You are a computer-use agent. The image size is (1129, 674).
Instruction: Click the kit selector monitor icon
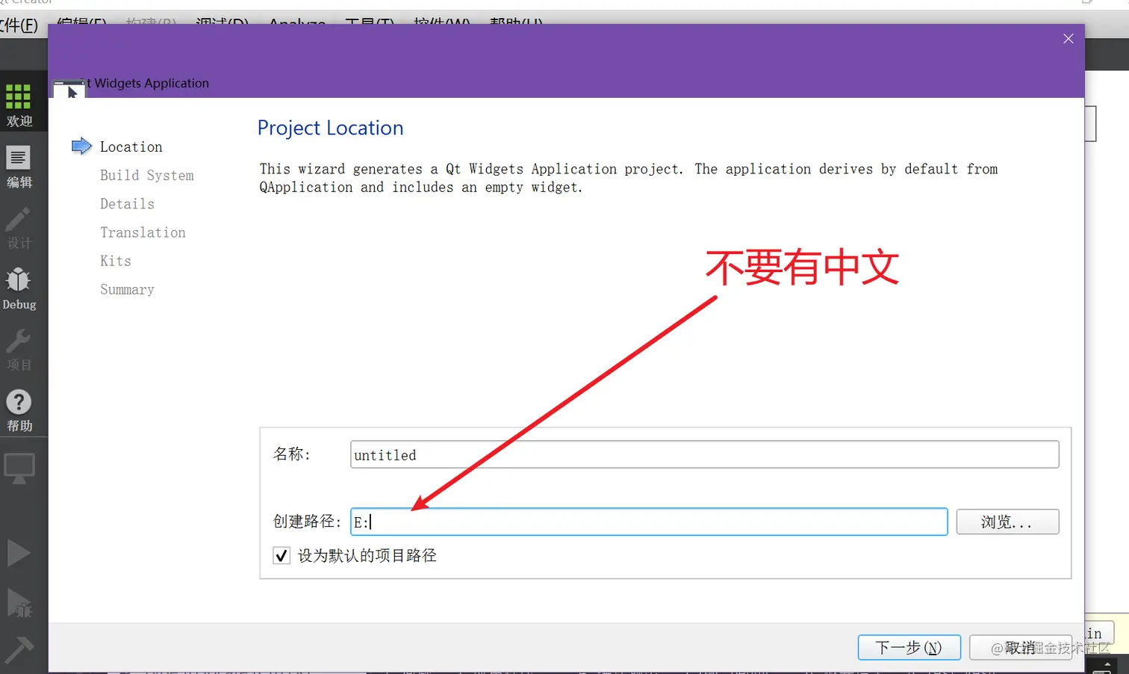(19, 470)
